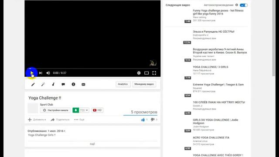Expand the 720 quality dropdown
Screen dimensions: 279x157
point(84,110)
